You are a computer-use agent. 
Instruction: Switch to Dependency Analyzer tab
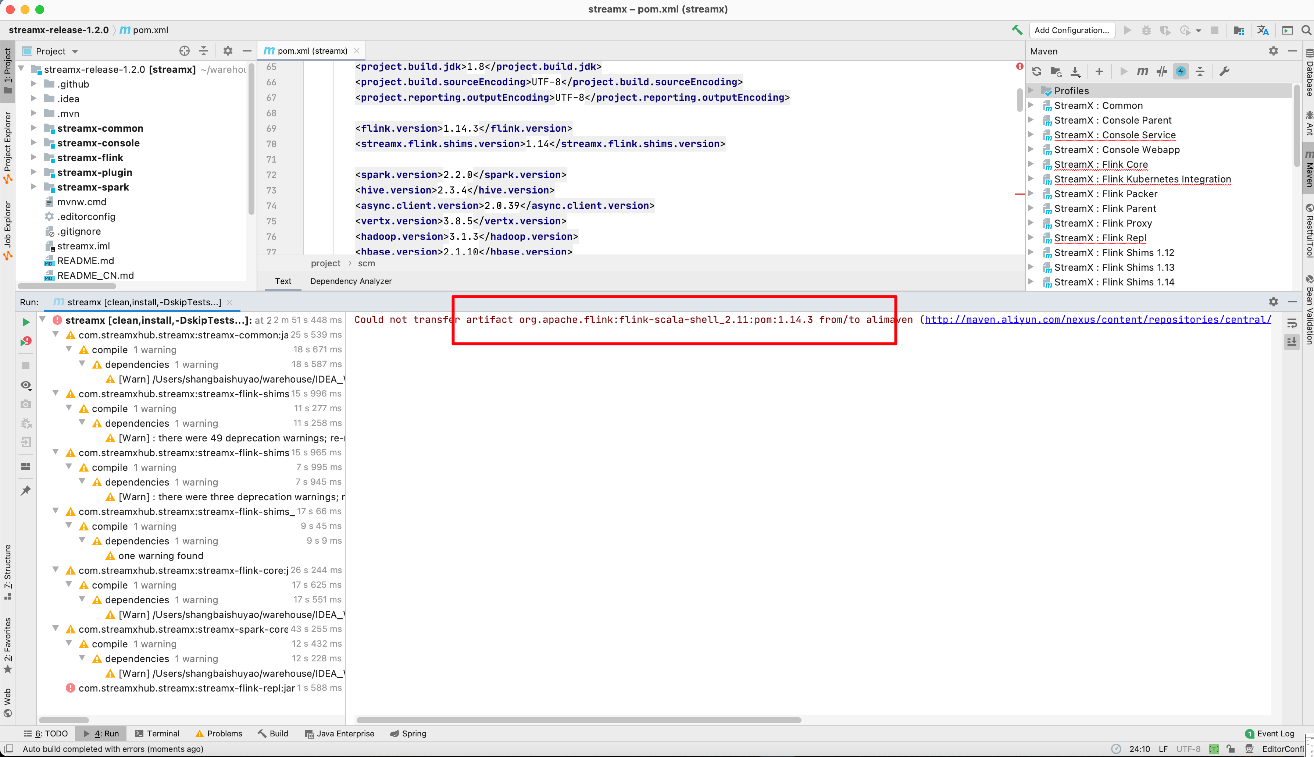coord(351,281)
